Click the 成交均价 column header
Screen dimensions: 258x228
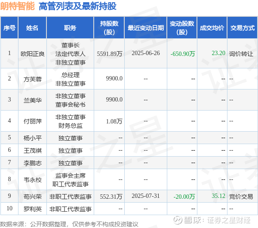pos(212,28)
